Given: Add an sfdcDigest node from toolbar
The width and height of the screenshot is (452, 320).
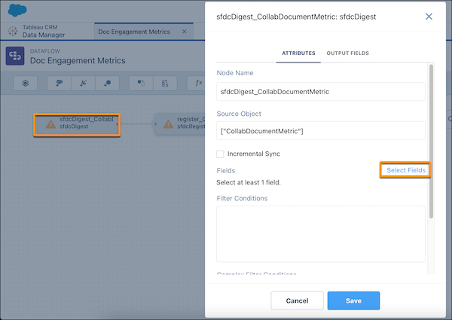Looking at the screenshot, I should point(59,84).
